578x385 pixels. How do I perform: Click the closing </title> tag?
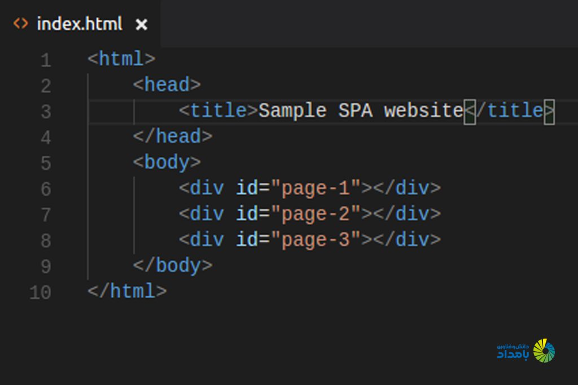pyautogui.click(x=509, y=111)
